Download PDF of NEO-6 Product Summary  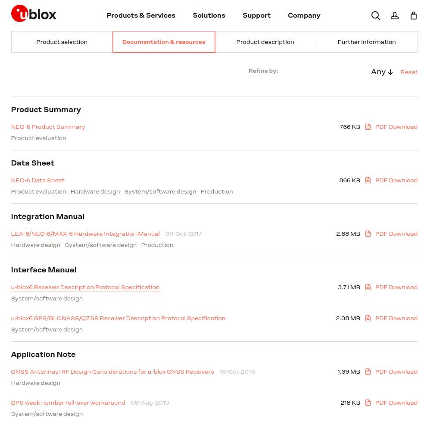tap(396, 127)
